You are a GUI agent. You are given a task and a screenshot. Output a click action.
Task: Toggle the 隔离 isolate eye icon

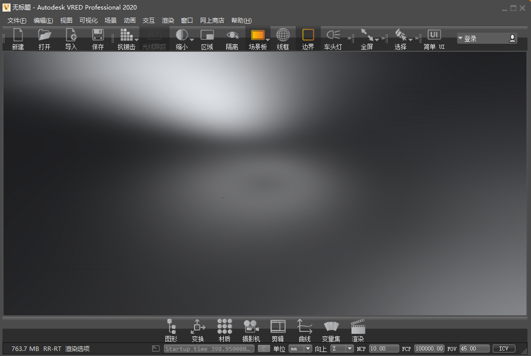pyautogui.click(x=232, y=35)
